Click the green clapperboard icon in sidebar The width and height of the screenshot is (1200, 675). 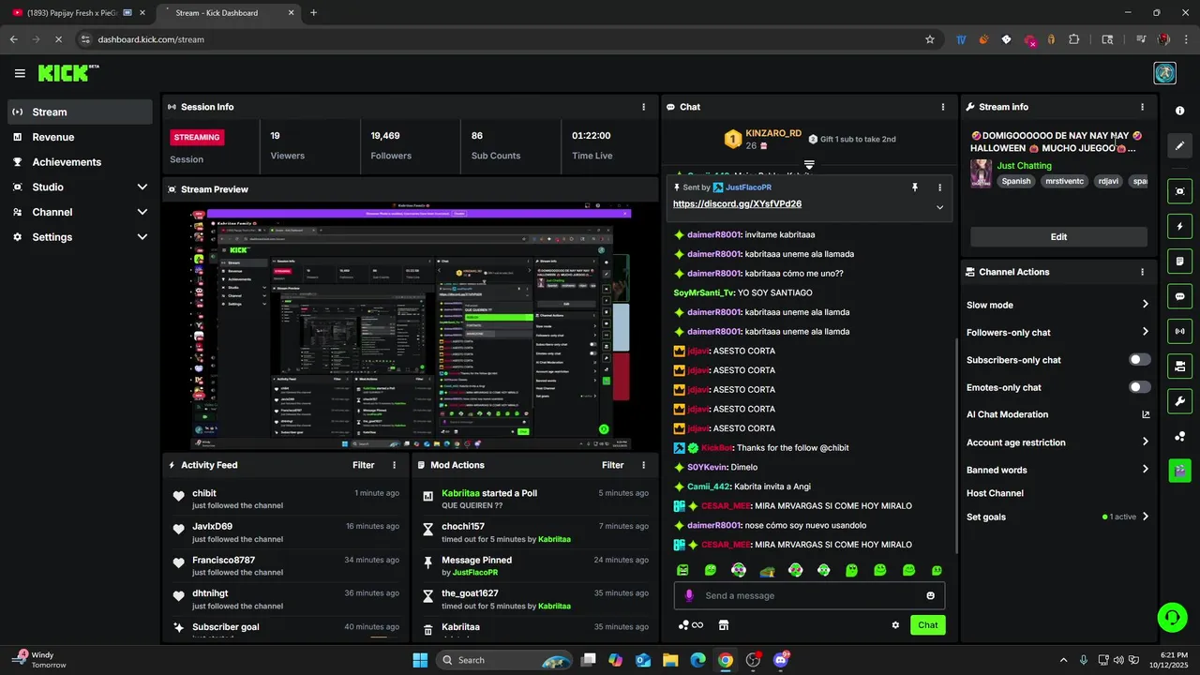[1179, 471]
